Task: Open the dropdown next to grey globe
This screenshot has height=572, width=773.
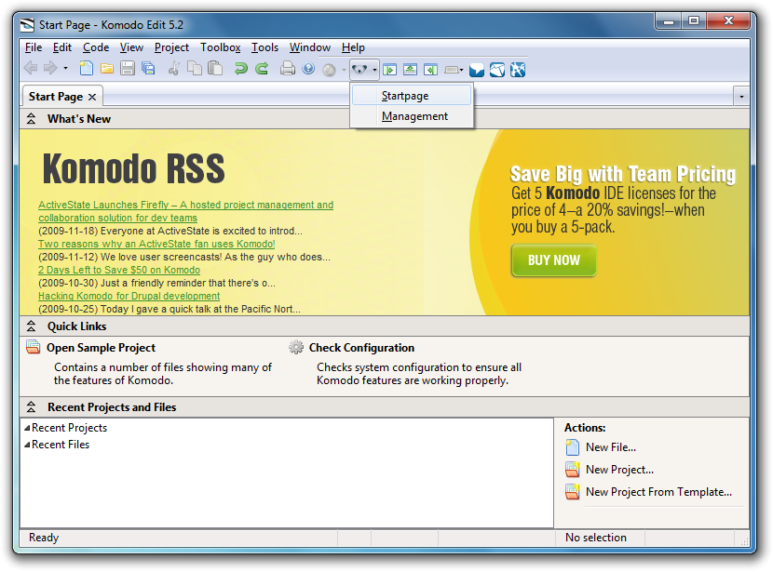Action: pyautogui.click(x=344, y=70)
